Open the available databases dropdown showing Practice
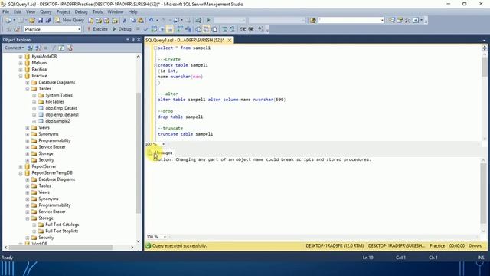 pos(53,29)
